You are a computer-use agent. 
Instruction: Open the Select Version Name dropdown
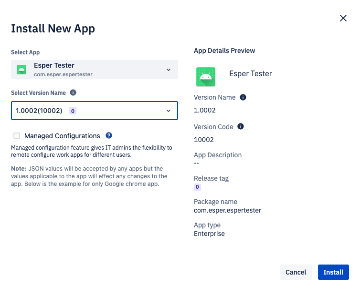[x=95, y=111]
